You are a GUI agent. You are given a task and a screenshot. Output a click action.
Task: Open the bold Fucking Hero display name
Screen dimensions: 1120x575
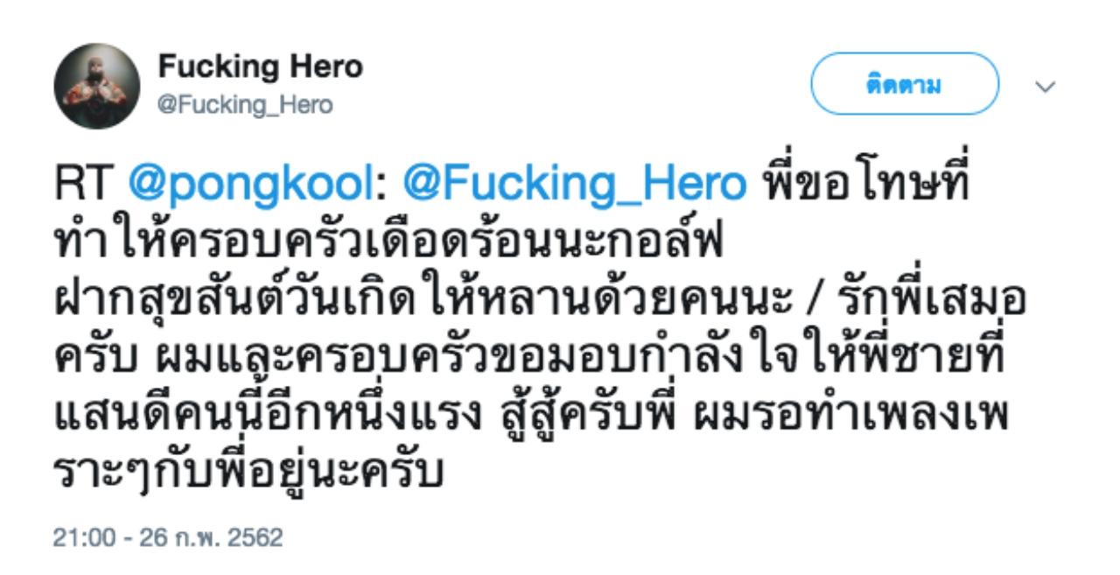261,68
